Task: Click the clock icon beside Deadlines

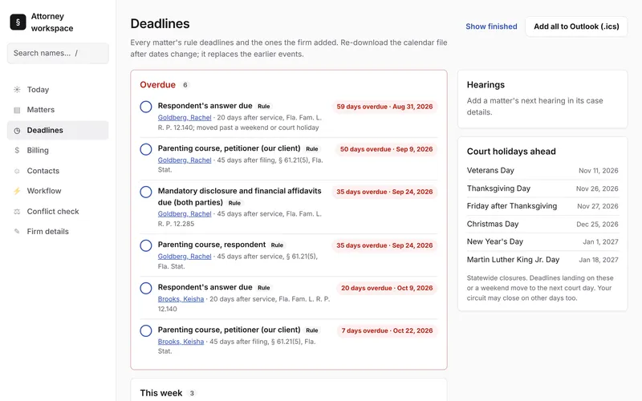Action: [x=17, y=131]
